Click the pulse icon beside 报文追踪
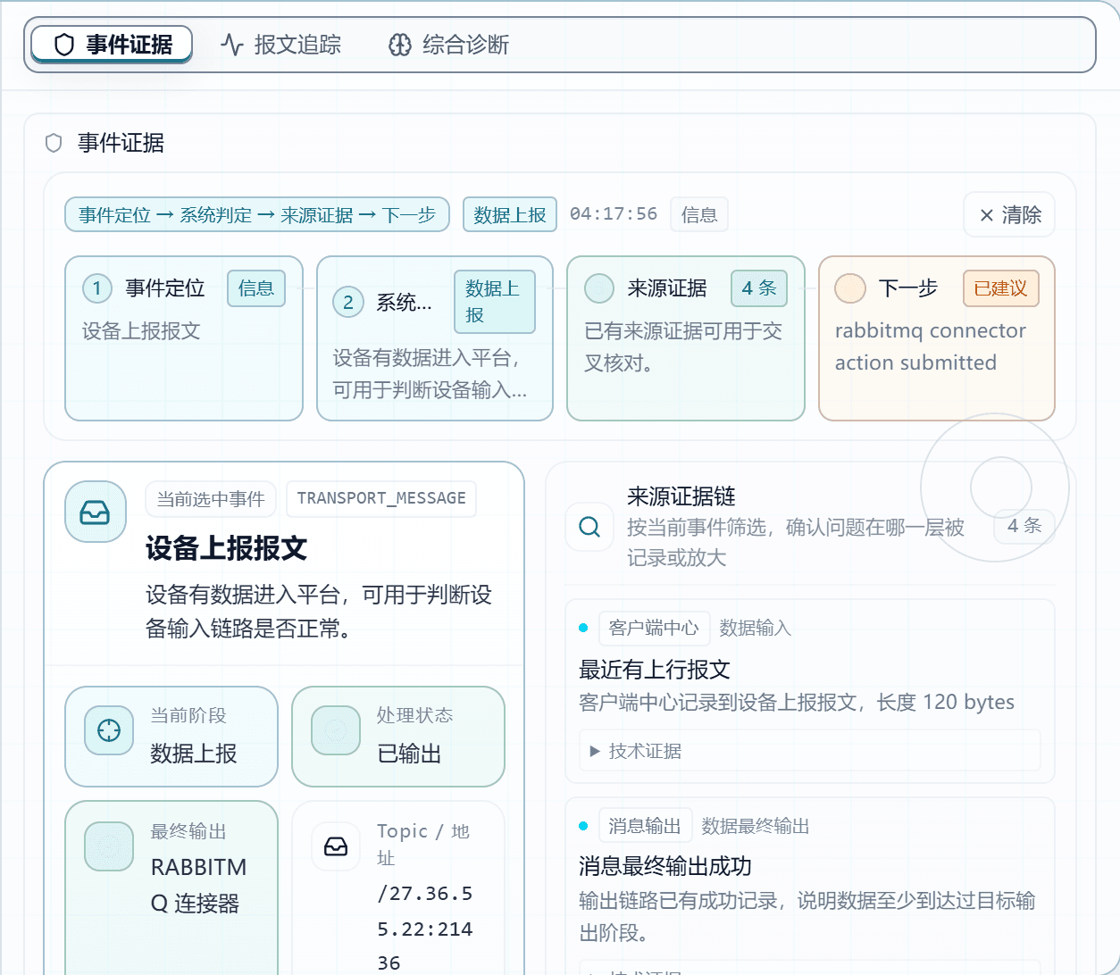This screenshot has height=975, width=1120. 232,45
